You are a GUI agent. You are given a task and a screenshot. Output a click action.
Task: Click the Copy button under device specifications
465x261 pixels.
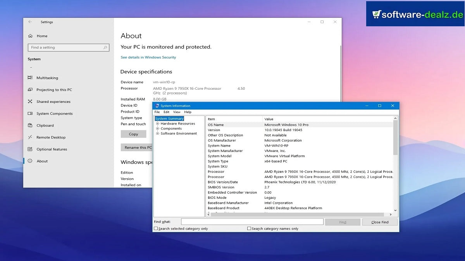(133, 134)
